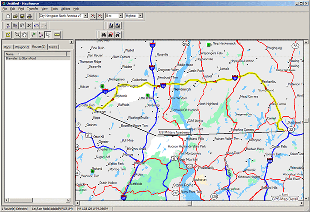Image resolution: width=310 pixels, height=212 pixels.
Task: Click the Find Nearest Places icon
Action: coord(111,35)
